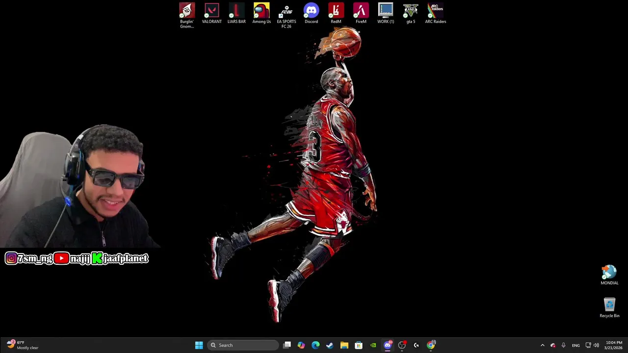Select EA SPORTS FC 26 desktop icon
This screenshot has width=628, height=353.
[x=286, y=16]
